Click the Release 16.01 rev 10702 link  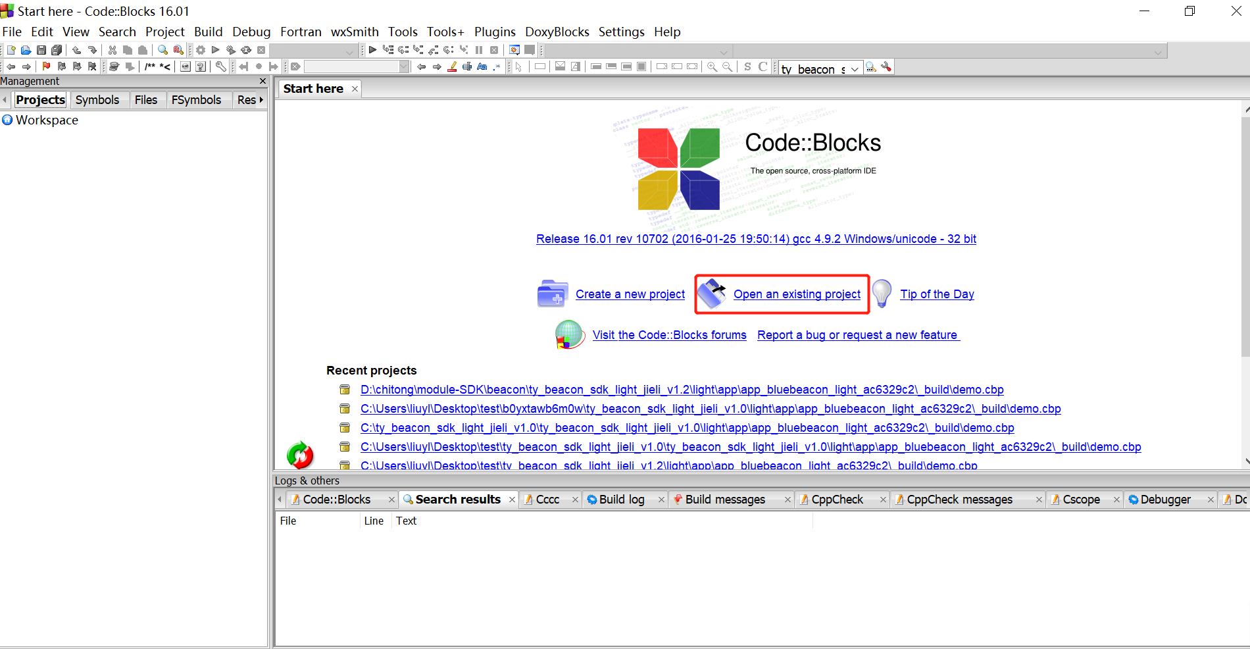pyautogui.click(x=756, y=239)
